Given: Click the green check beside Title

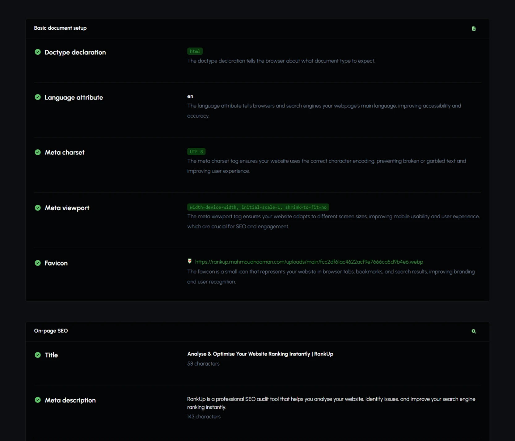Looking at the screenshot, I should pyautogui.click(x=38, y=355).
